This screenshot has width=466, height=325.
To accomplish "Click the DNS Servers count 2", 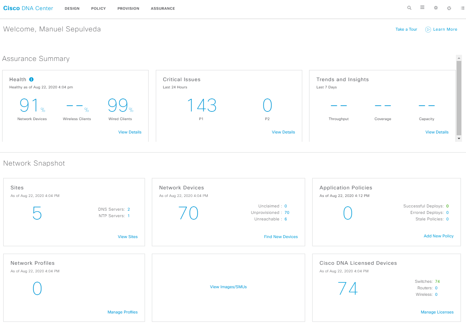I will click(x=129, y=210).
